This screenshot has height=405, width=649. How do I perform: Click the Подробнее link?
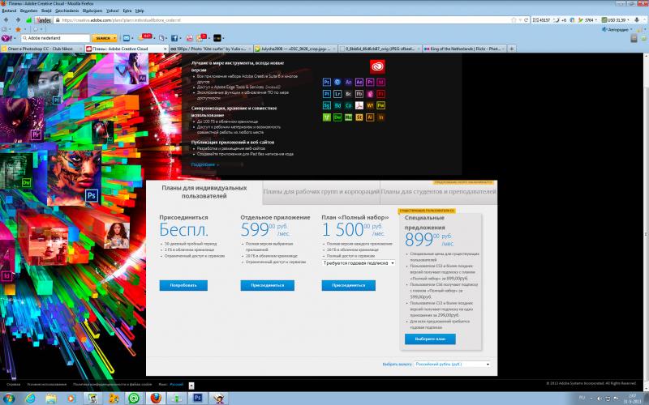[204, 164]
